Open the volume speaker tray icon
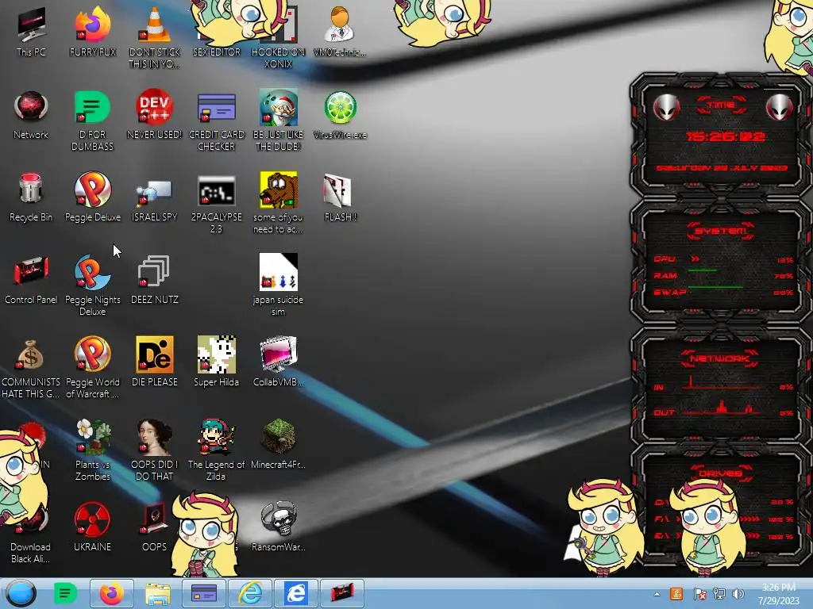813x609 pixels. 738,594
